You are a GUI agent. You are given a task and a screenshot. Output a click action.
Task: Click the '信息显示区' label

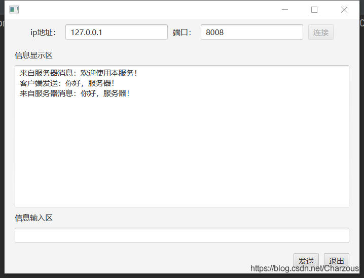[33, 55]
